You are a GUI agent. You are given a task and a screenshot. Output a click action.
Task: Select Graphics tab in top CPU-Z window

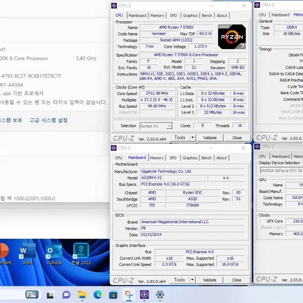190,16
